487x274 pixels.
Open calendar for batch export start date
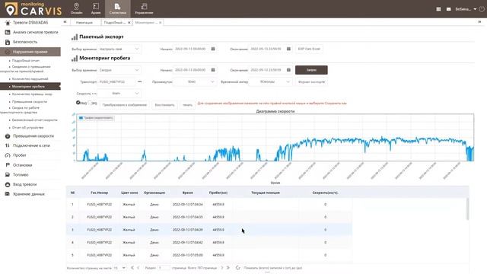[x=213, y=49]
